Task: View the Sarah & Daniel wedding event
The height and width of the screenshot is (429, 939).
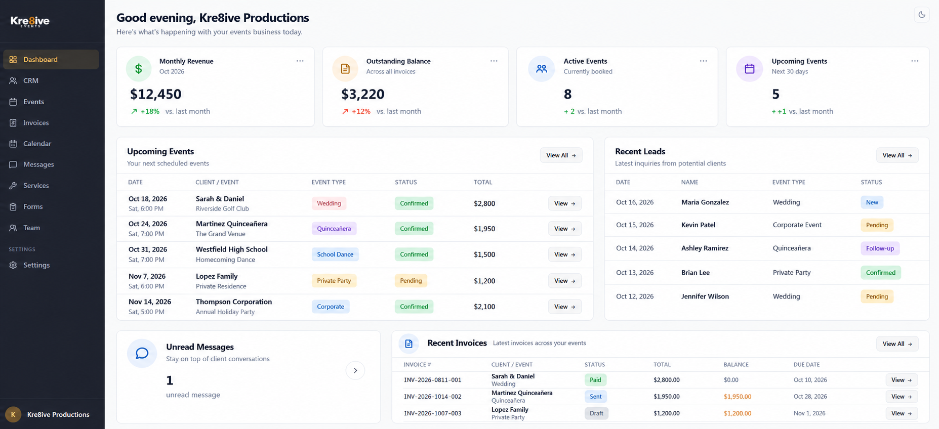Action: point(564,203)
